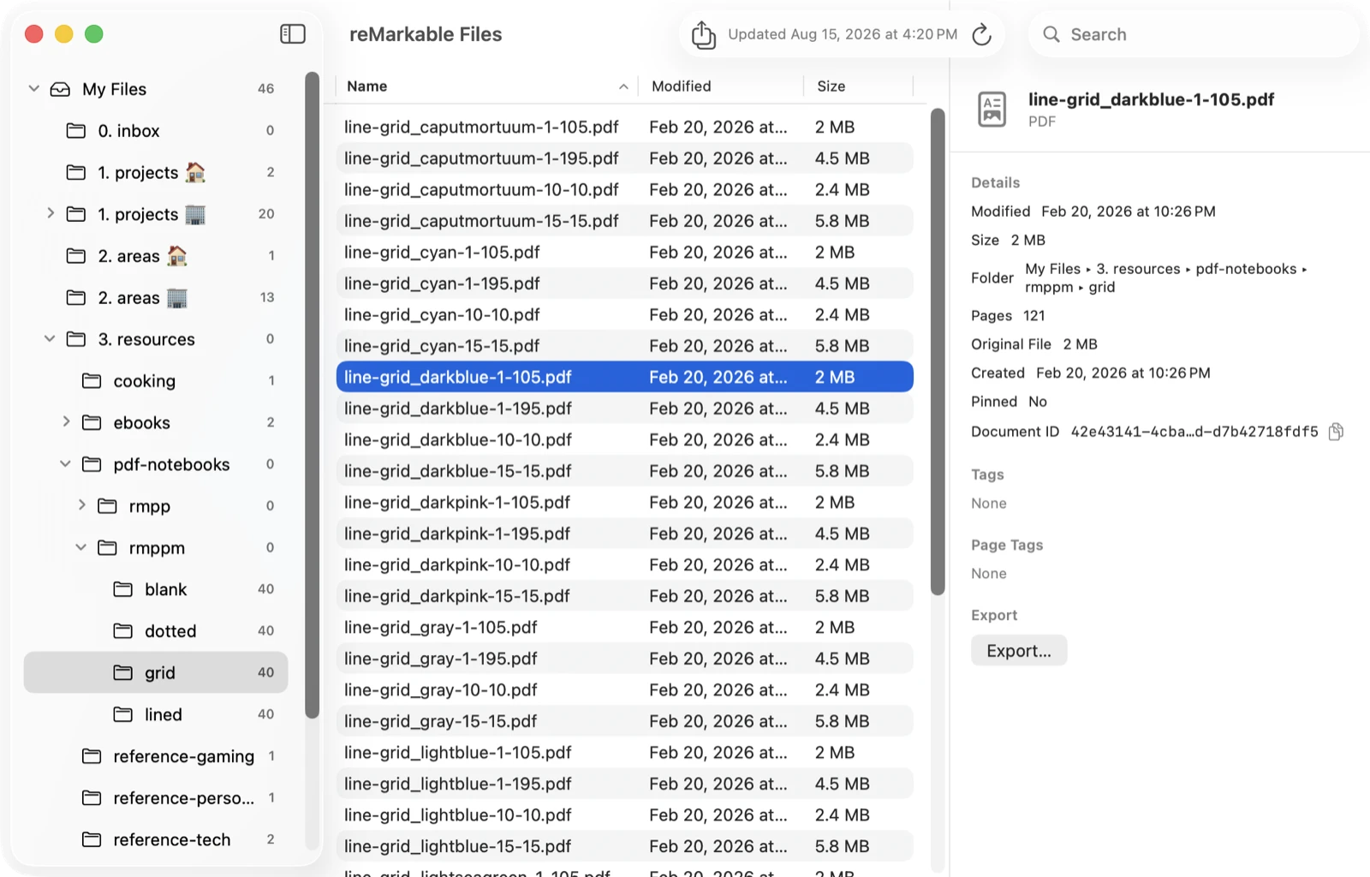Viewport: 1370px width, 877px height.
Task: Click the Updated Aug 15, 2026 status text
Action: (843, 34)
